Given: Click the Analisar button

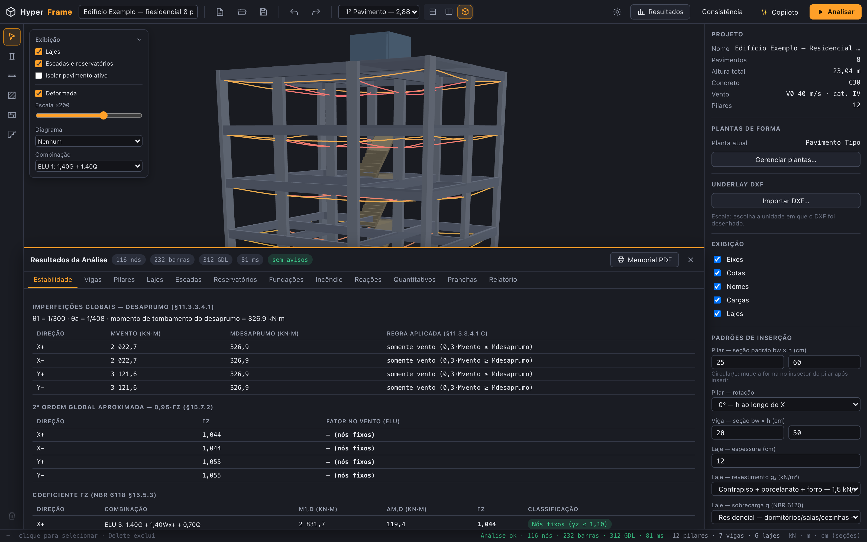Looking at the screenshot, I should (836, 12).
